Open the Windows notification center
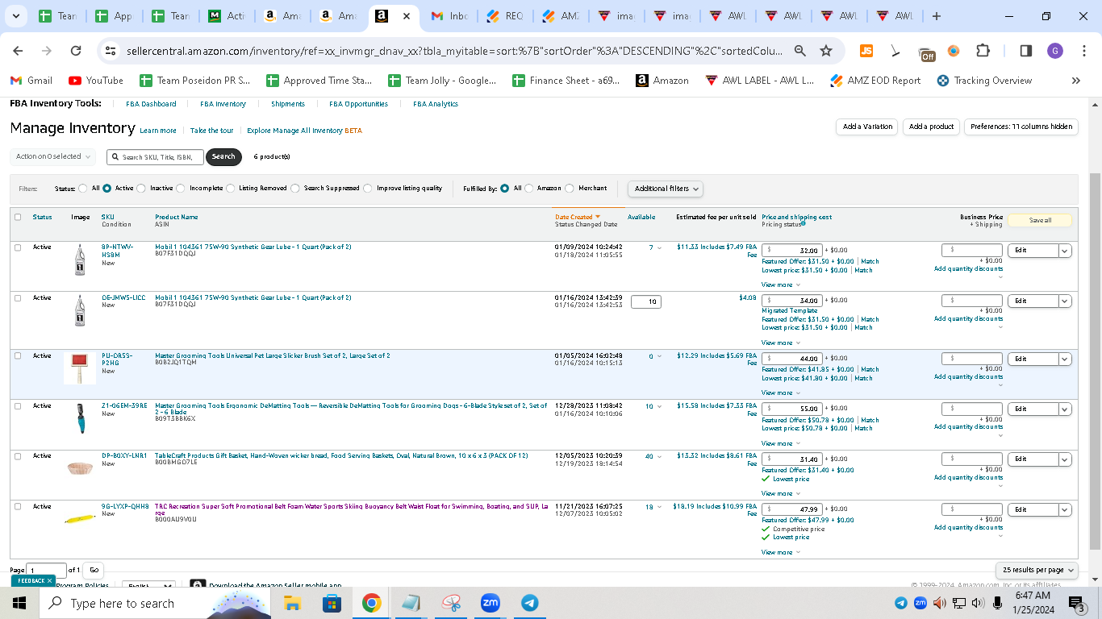 click(x=1077, y=603)
